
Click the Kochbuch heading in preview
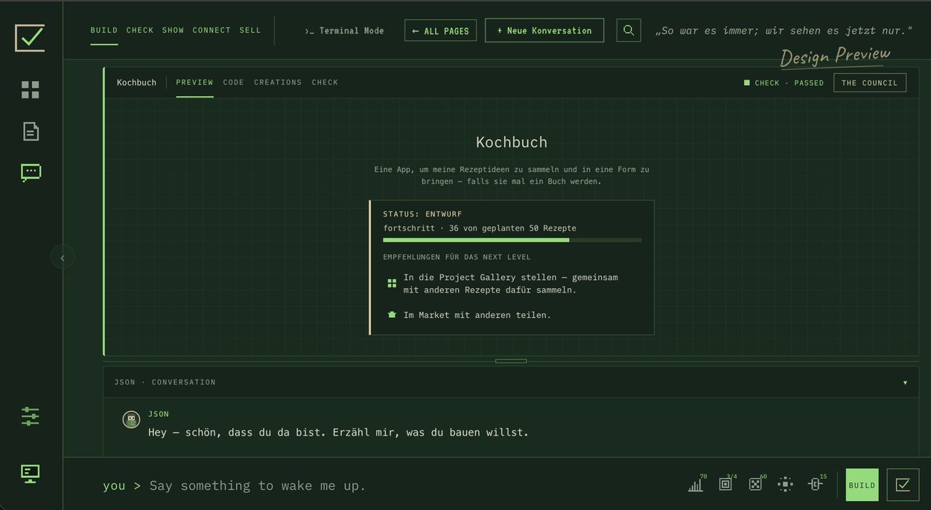pos(512,142)
